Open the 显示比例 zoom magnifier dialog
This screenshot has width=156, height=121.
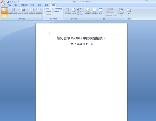click(x=68, y=11)
